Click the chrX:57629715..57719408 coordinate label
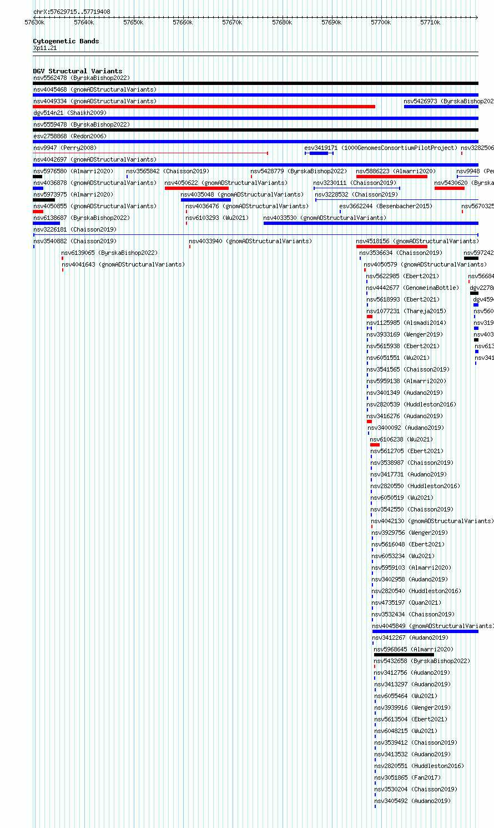Viewport: 494px width, 828px height. [72, 12]
